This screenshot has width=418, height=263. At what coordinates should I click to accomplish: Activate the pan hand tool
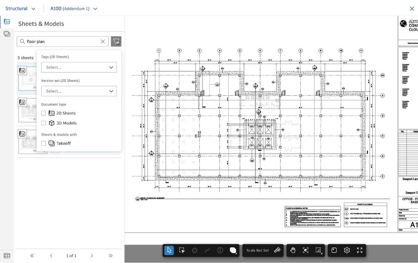[293, 250]
